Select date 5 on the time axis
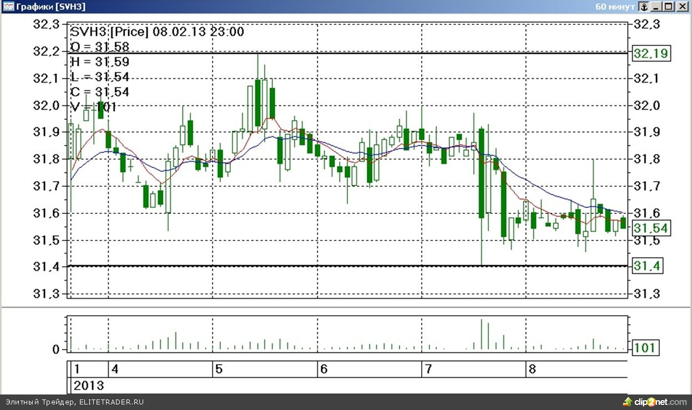692x410 pixels. pyautogui.click(x=219, y=369)
